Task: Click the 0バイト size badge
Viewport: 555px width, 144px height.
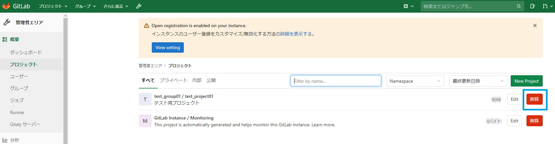Action: tap(494, 121)
